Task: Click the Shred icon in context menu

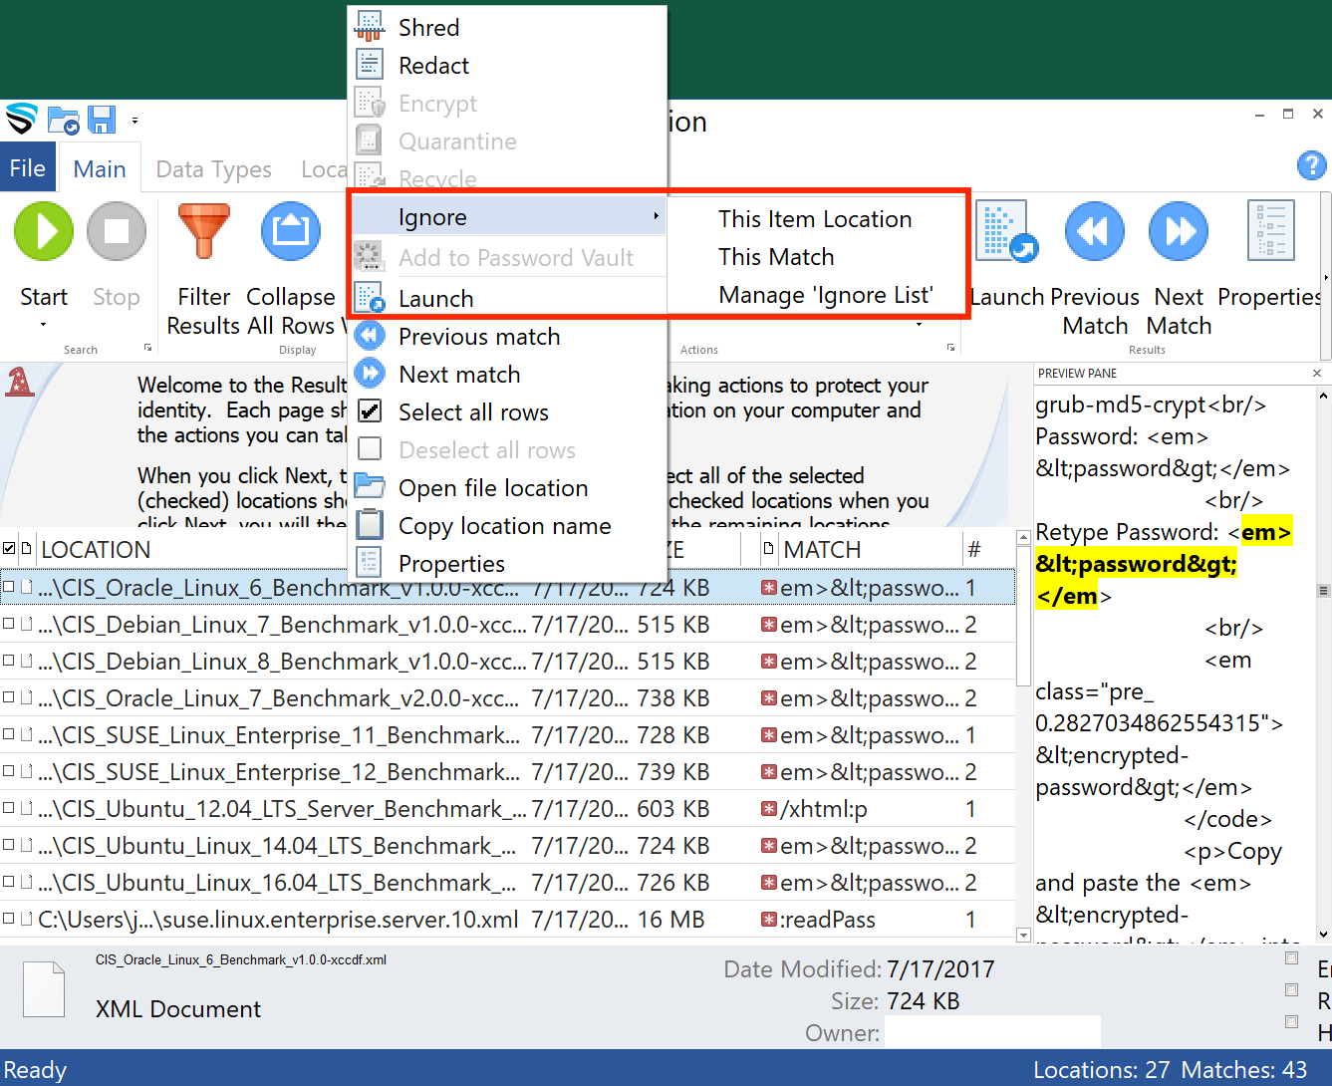Action: tap(370, 27)
